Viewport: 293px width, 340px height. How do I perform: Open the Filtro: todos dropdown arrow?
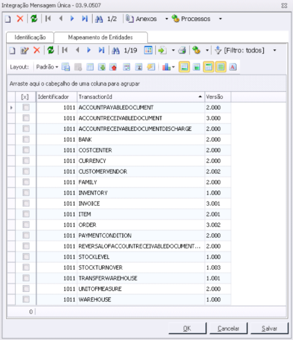[275, 50]
